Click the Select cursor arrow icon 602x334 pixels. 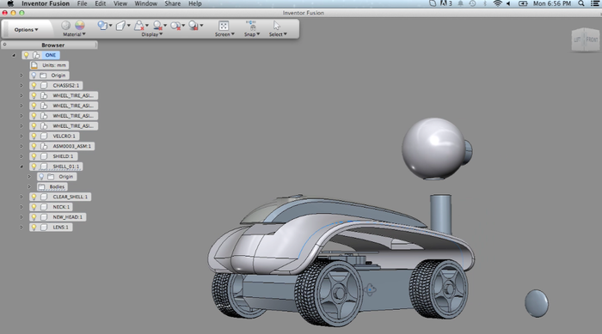277,26
